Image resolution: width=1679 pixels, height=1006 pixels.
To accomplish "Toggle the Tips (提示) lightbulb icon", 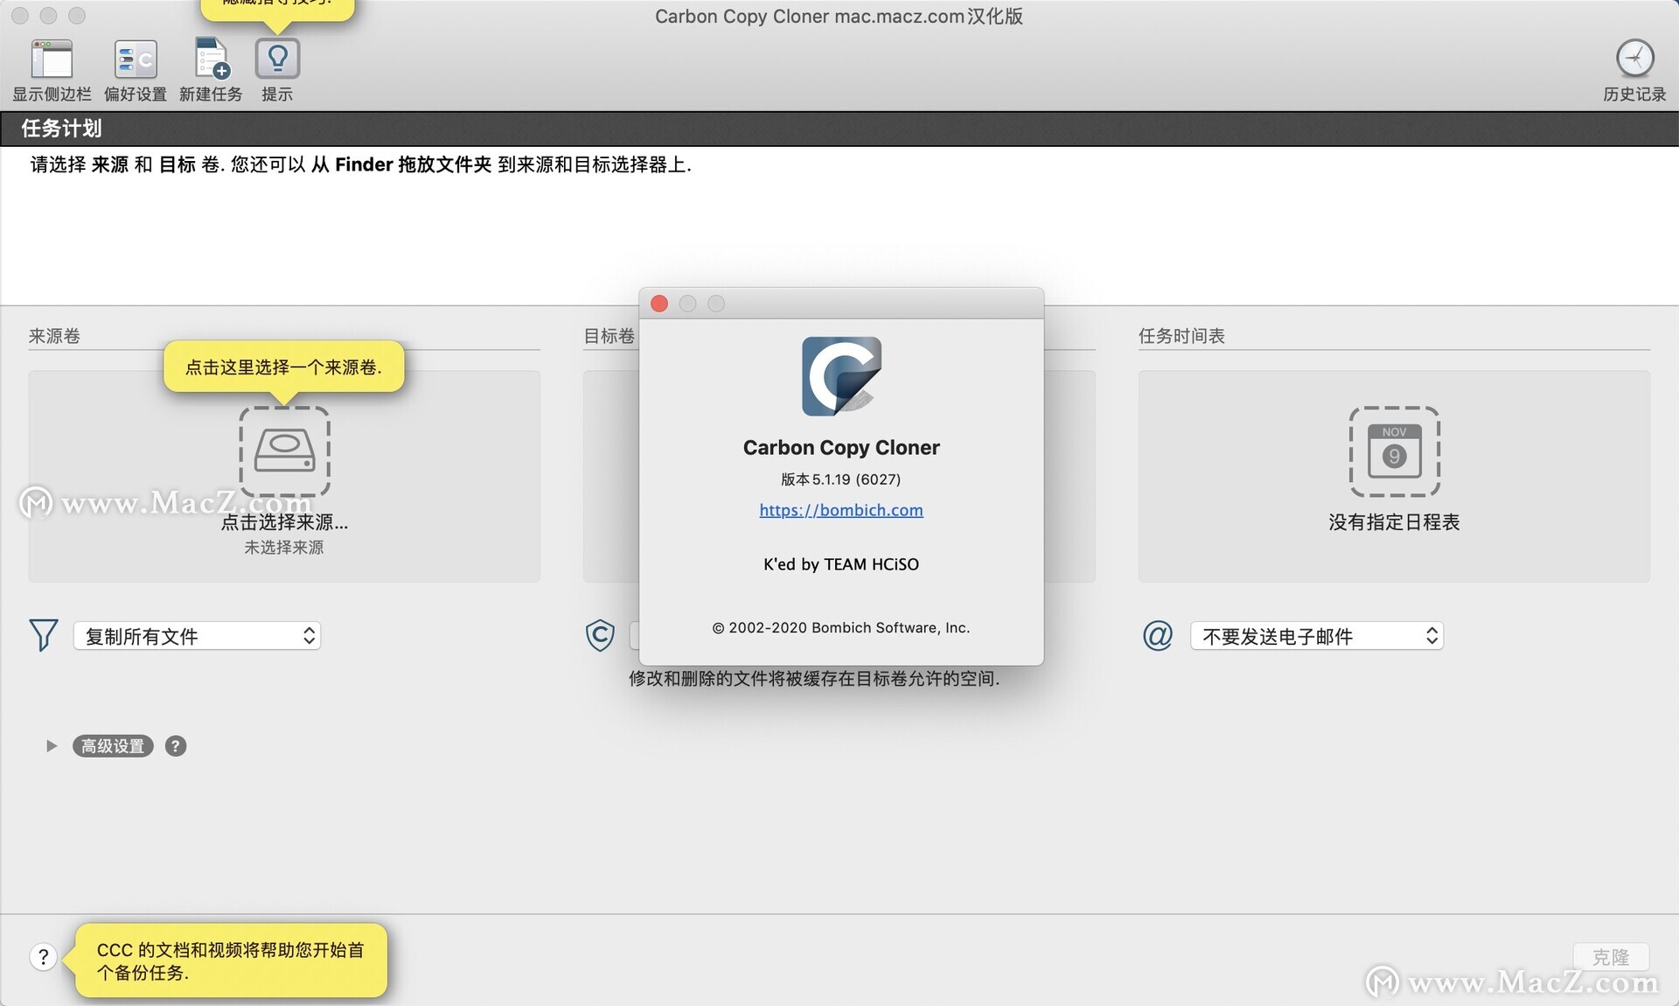I will tap(277, 59).
